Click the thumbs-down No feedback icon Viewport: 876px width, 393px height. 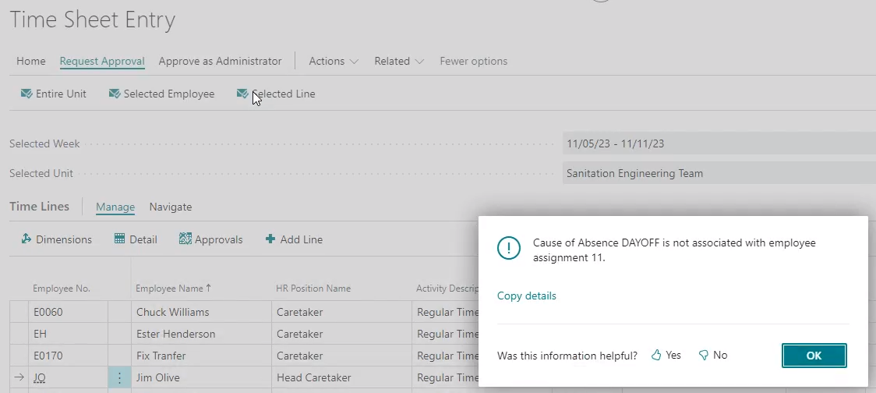(703, 356)
